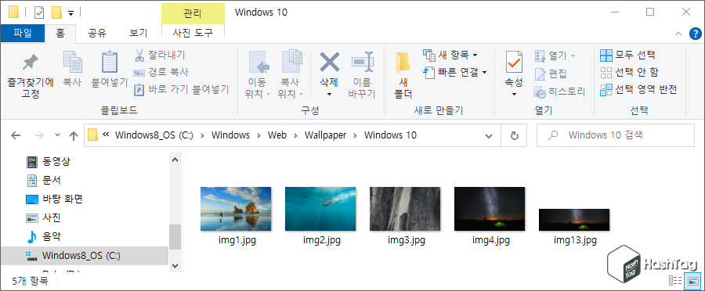Image resolution: width=705 pixels, height=291 pixels.
Task: Click 모두 선택 (Select all)
Action: pyautogui.click(x=627, y=56)
